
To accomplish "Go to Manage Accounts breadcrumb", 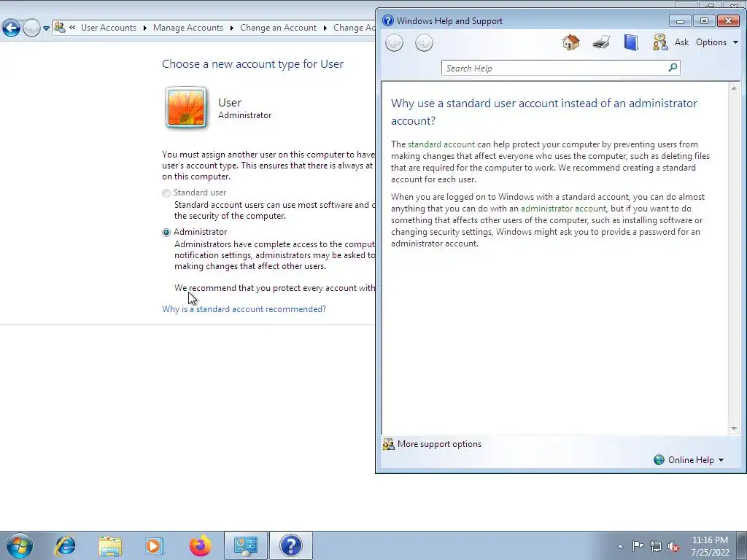I will pyautogui.click(x=188, y=28).
